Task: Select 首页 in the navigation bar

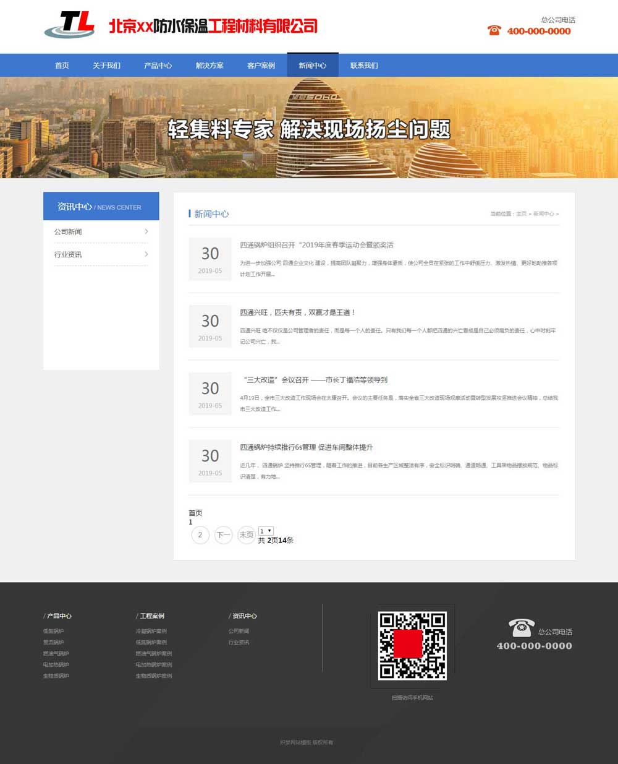Action: [x=61, y=65]
